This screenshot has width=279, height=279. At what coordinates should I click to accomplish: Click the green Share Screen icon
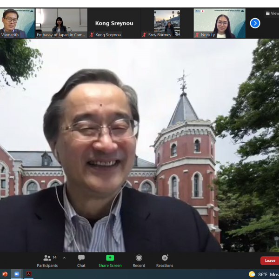pos(110,258)
